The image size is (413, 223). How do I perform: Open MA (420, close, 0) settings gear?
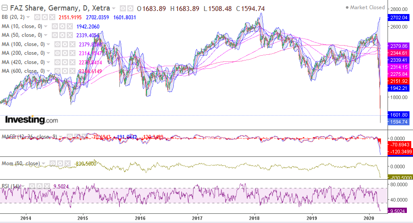pos(65,62)
